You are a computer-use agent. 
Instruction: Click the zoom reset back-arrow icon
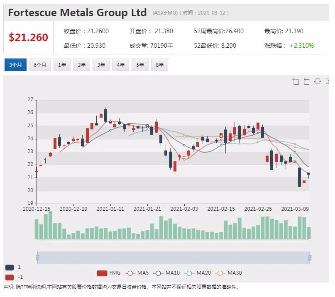(306, 82)
